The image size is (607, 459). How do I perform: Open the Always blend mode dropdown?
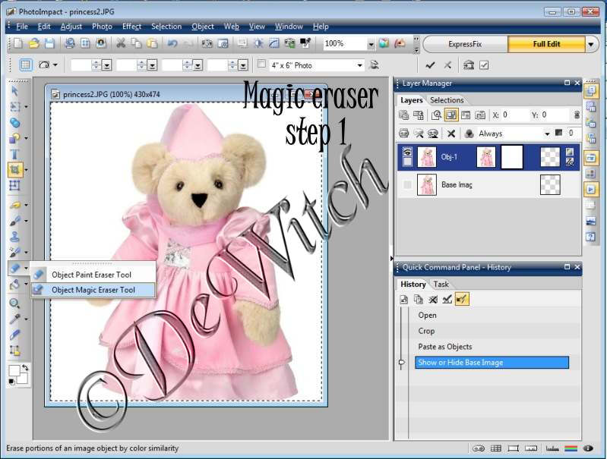pyautogui.click(x=547, y=134)
